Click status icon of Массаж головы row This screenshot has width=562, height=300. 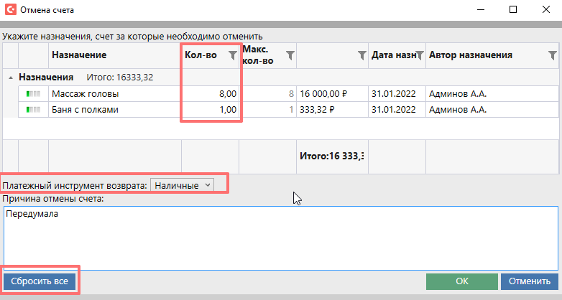[33, 93]
